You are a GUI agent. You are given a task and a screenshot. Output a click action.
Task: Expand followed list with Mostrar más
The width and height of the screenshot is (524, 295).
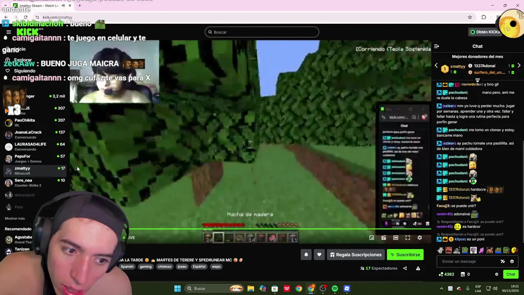pos(15,218)
